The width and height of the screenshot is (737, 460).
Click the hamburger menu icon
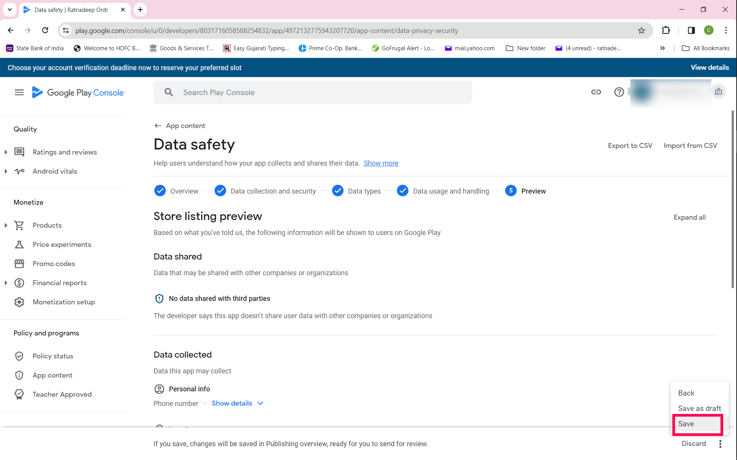coord(19,92)
